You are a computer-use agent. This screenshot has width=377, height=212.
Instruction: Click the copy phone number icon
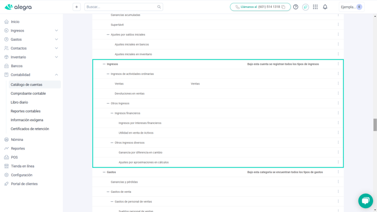pos(283,7)
